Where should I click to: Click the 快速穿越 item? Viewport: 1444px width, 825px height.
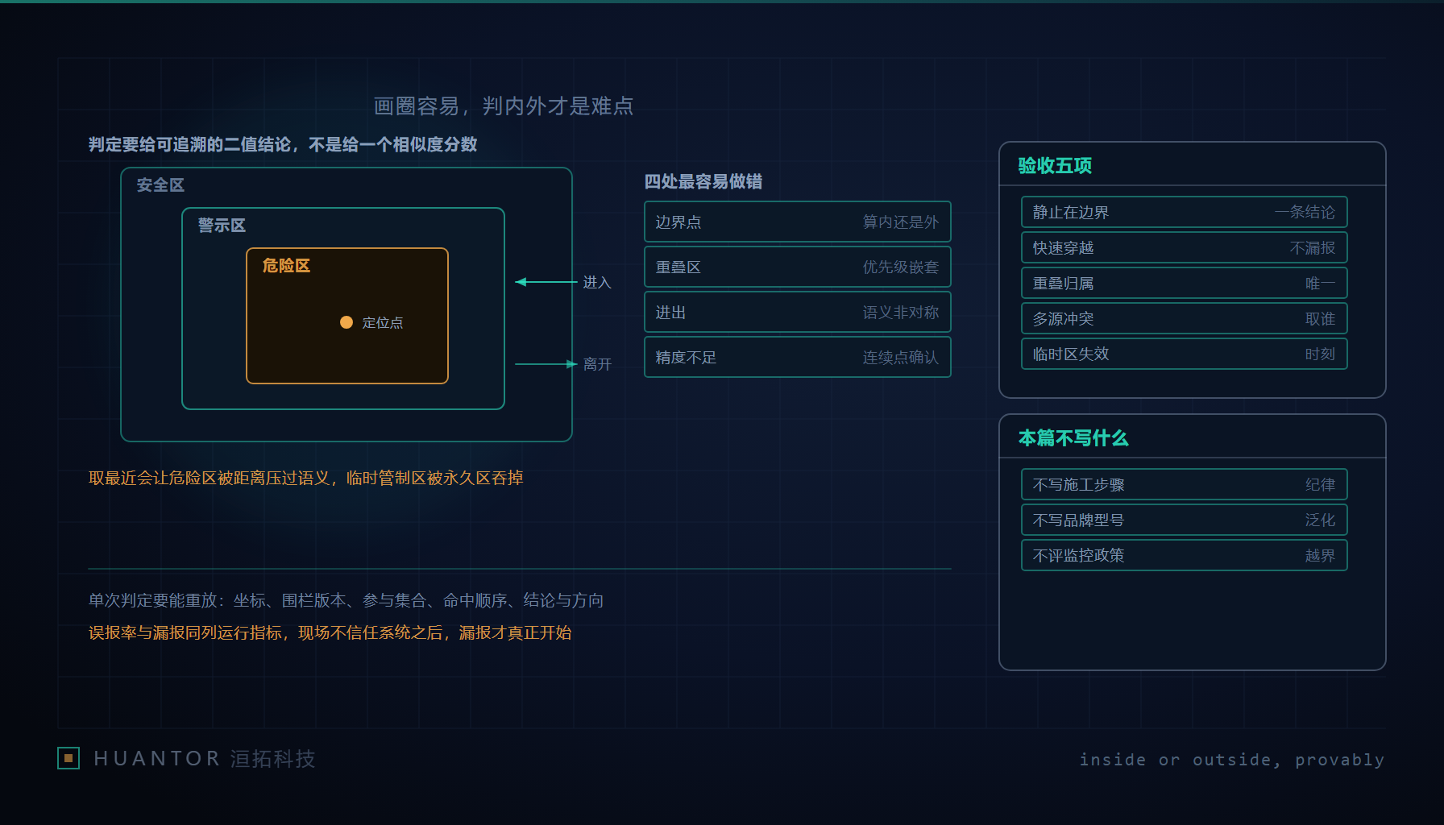click(1185, 247)
